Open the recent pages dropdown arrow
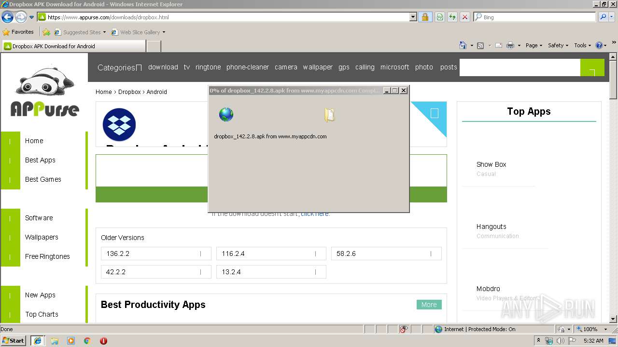The height and width of the screenshot is (347, 618). click(x=31, y=17)
